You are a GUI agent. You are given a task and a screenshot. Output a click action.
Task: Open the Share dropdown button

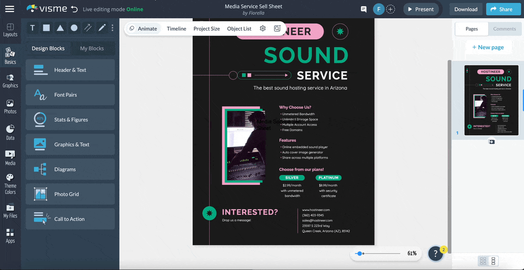point(503,9)
